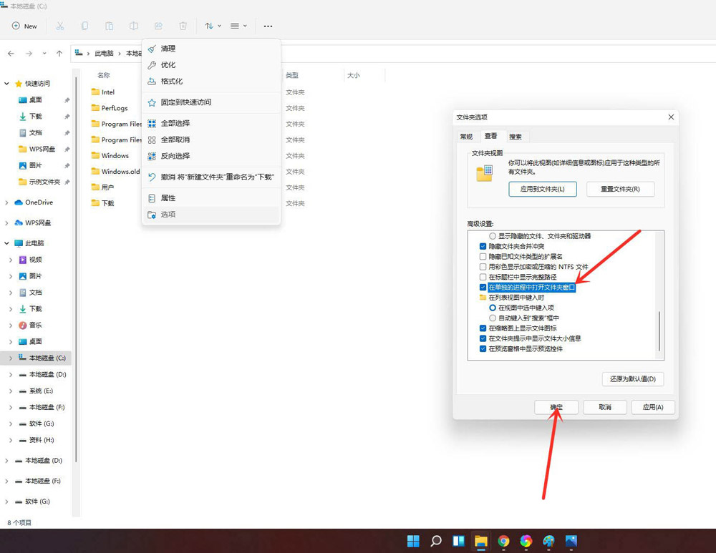Click the Copy icon in the toolbar
The width and height of the screenshot is (716, 553).
85,26
